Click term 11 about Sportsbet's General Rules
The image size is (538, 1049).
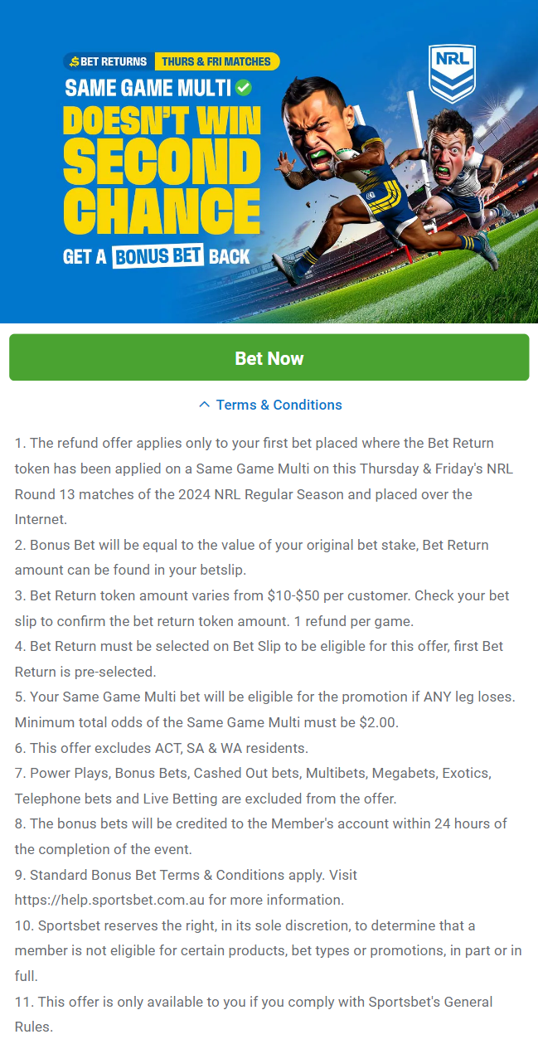click(254, 1014)
